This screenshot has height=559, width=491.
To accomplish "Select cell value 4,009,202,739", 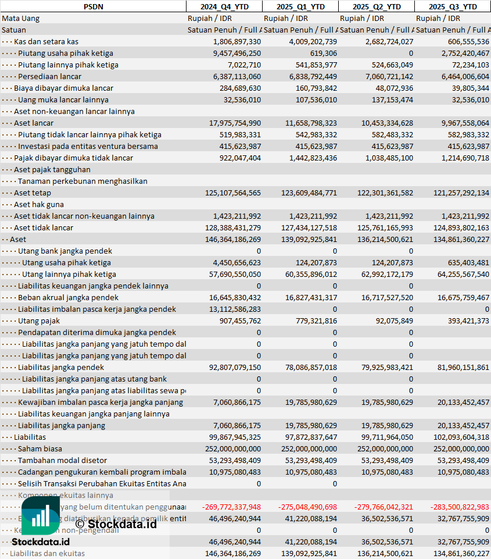I will coord(313,42).
